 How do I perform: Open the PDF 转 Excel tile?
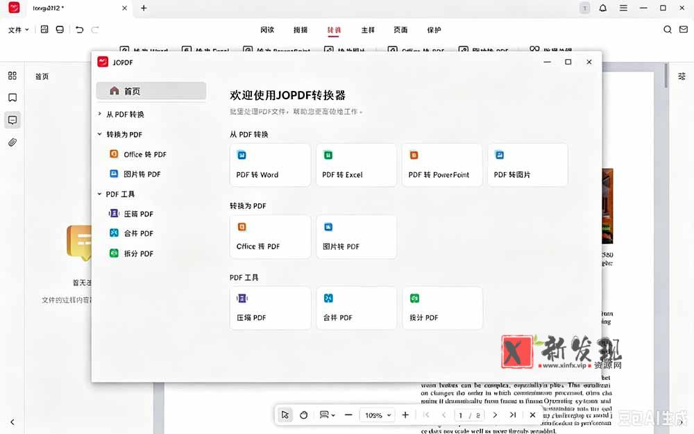pos(356,165)
